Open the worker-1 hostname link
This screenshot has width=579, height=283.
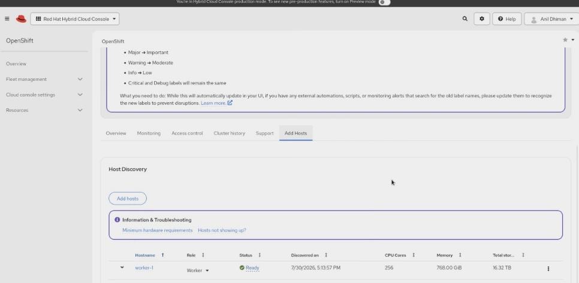144,268
